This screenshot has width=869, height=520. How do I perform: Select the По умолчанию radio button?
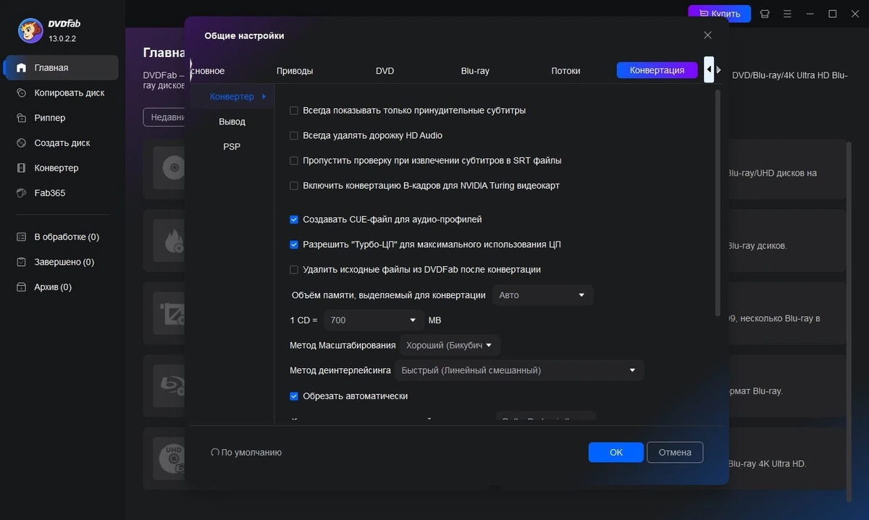click(215, 453)
